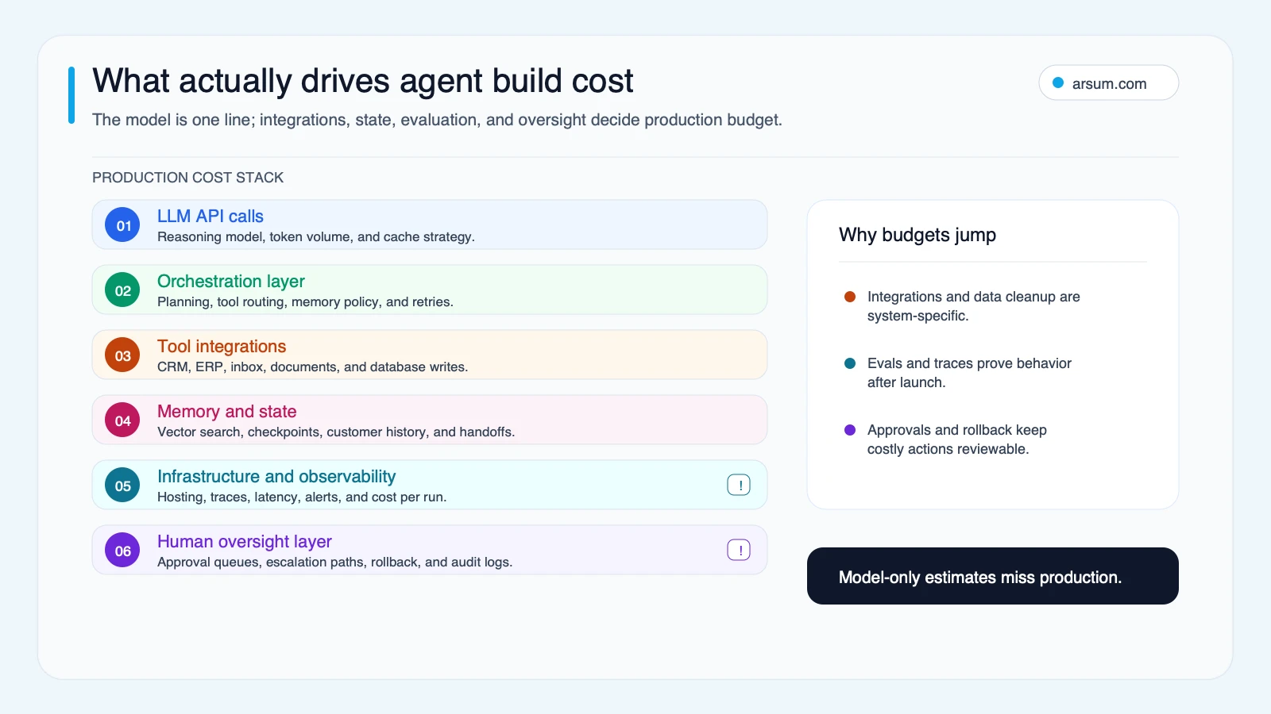Click the alert icon on Human oversight layer row

(x=739, y=550)
